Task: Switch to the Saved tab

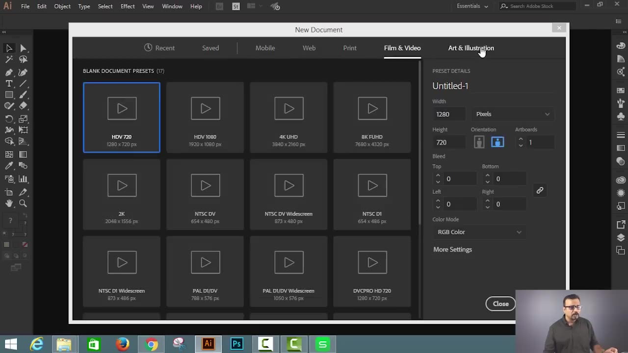Action: (210, 48)
